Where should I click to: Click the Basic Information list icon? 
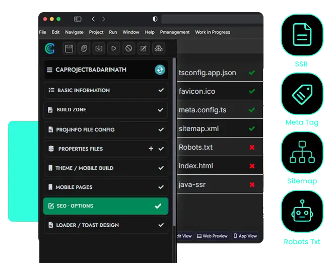click(51, 90)
